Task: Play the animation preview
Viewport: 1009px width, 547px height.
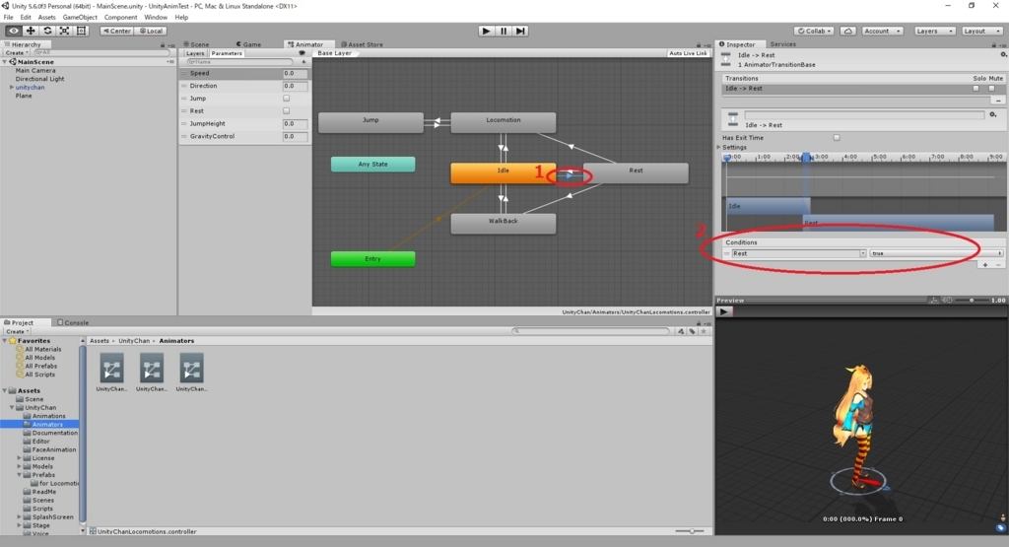Action: [723, 311]
